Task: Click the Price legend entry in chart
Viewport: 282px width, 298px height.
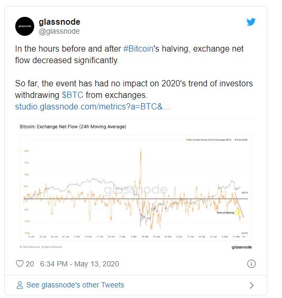Action: coord(241,140)
